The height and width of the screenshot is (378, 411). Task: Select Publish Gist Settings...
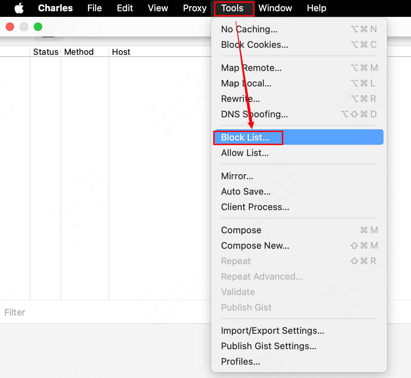click(299, 346)
